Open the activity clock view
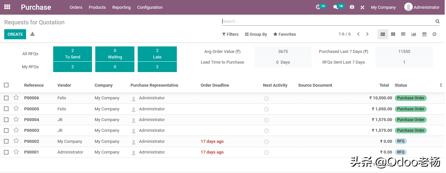446x173 pixels. [x=434, y=34]
